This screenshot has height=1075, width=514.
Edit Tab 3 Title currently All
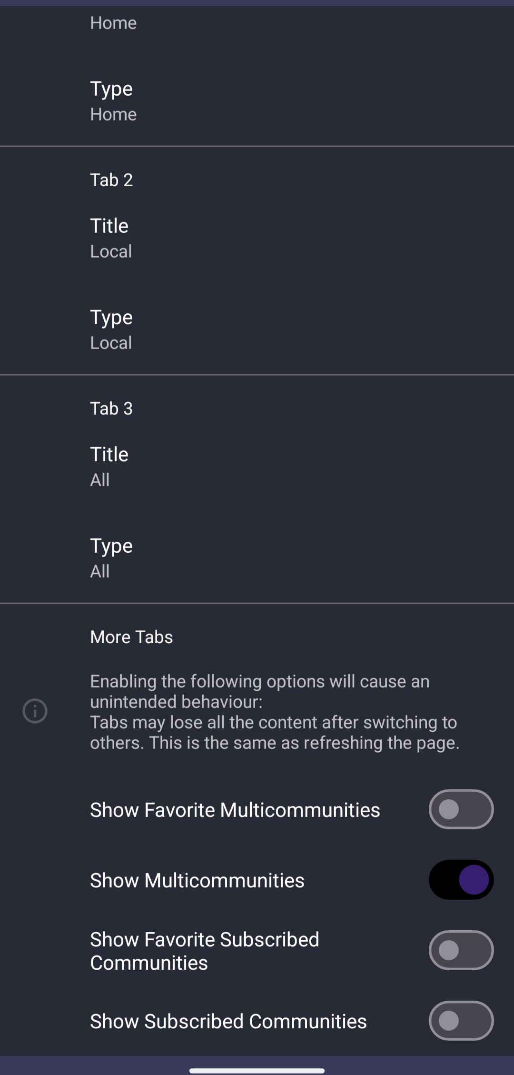point(257,467)
